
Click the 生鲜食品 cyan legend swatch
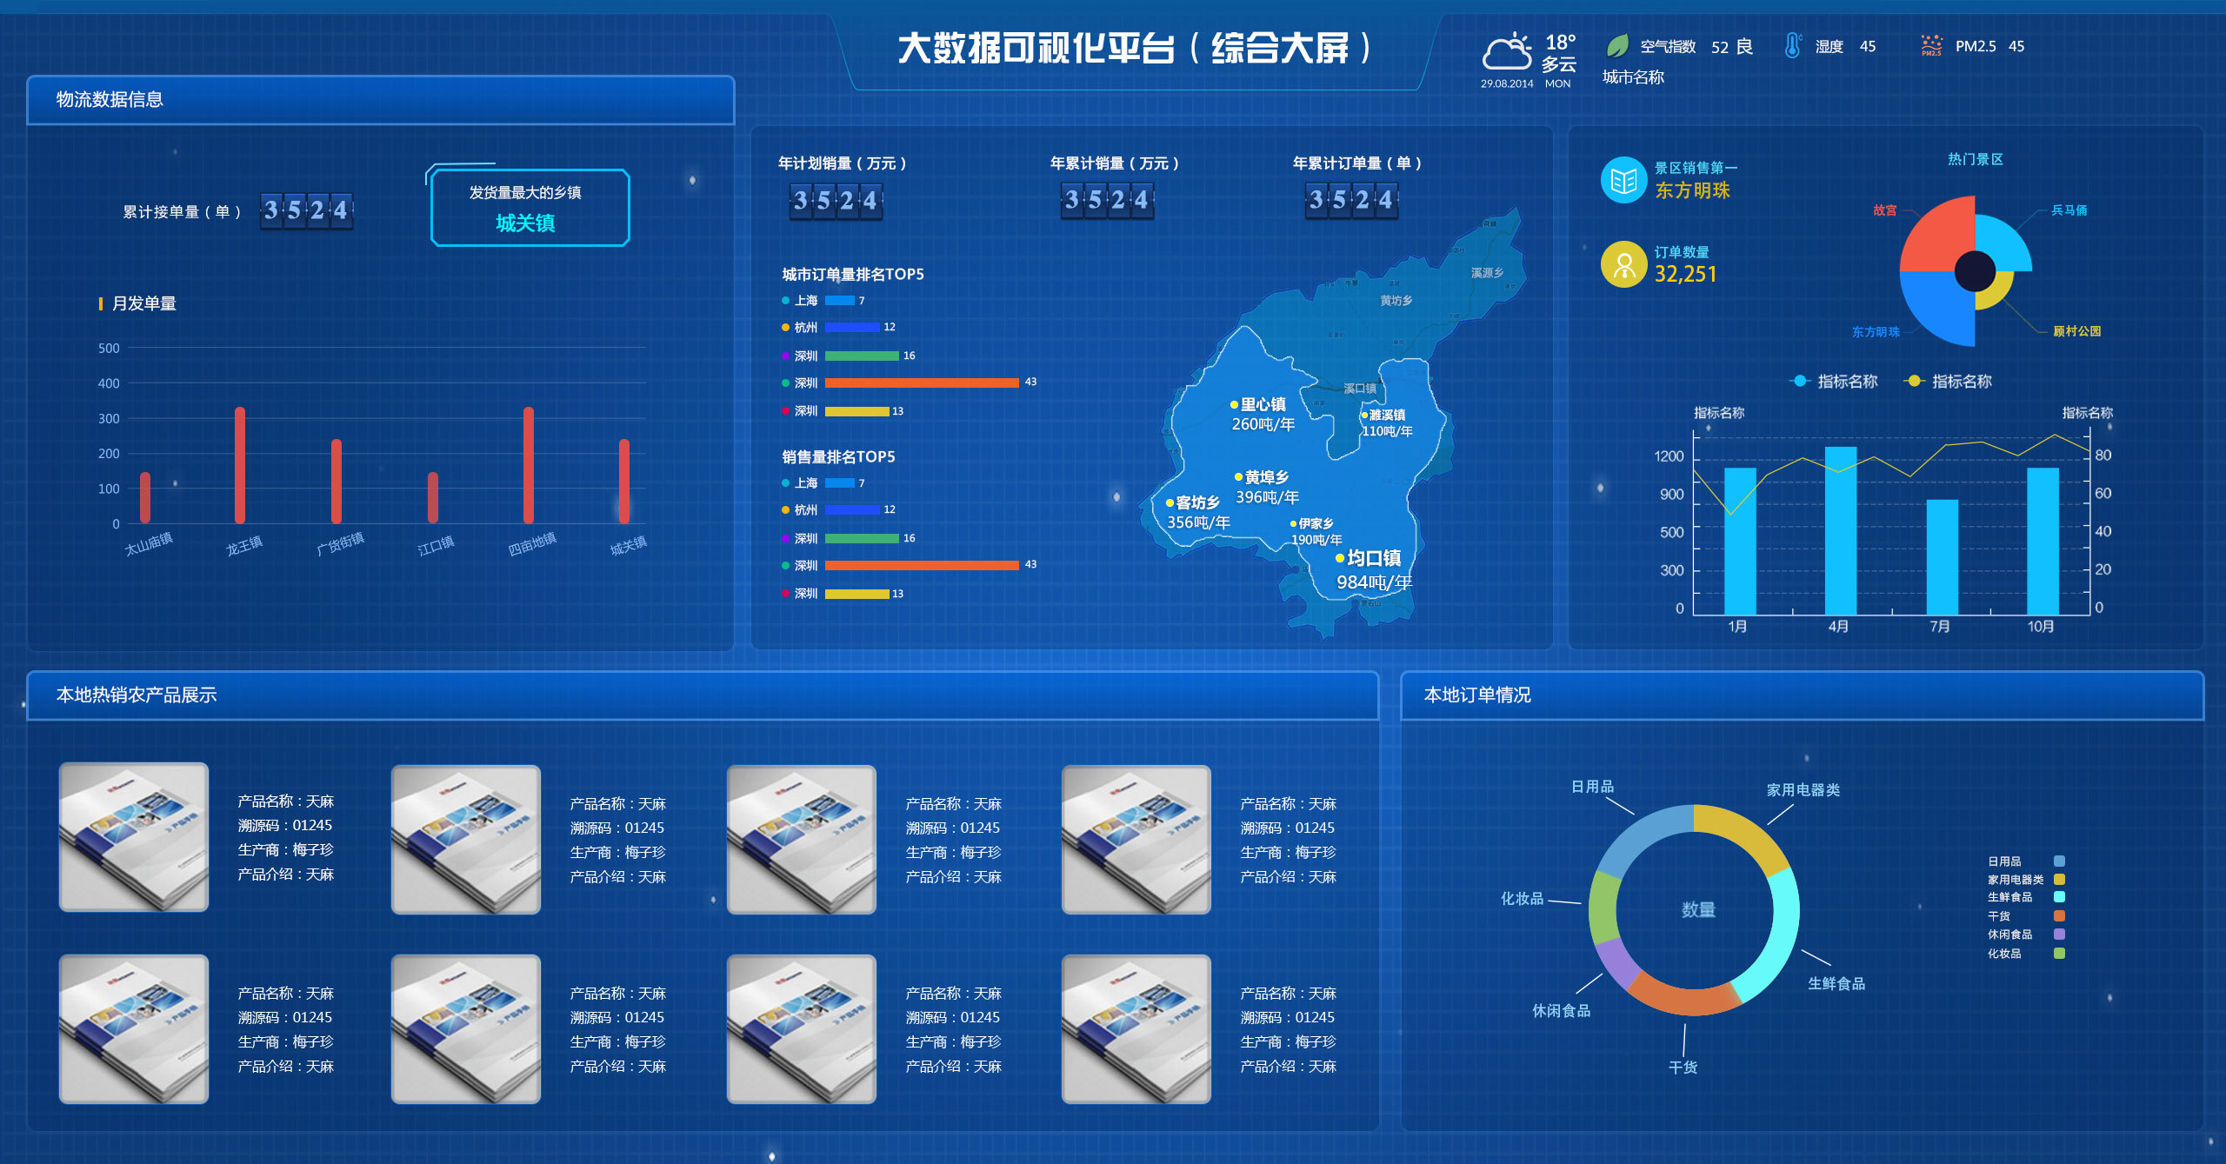coord(2059,897)
